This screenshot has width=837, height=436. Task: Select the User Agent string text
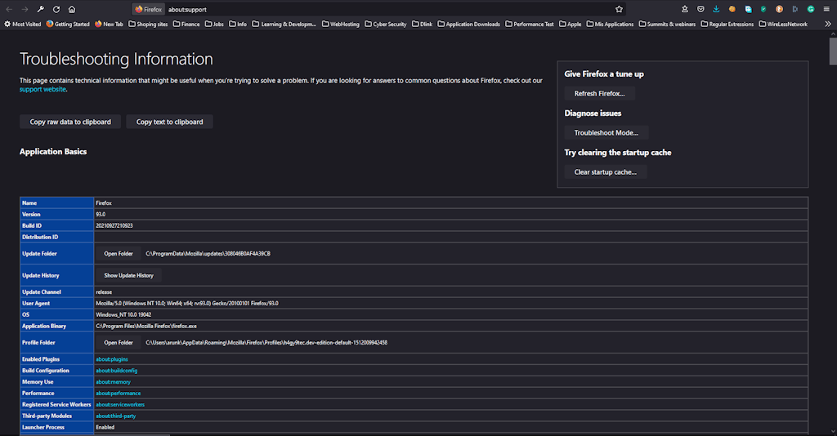click(187, 303)
